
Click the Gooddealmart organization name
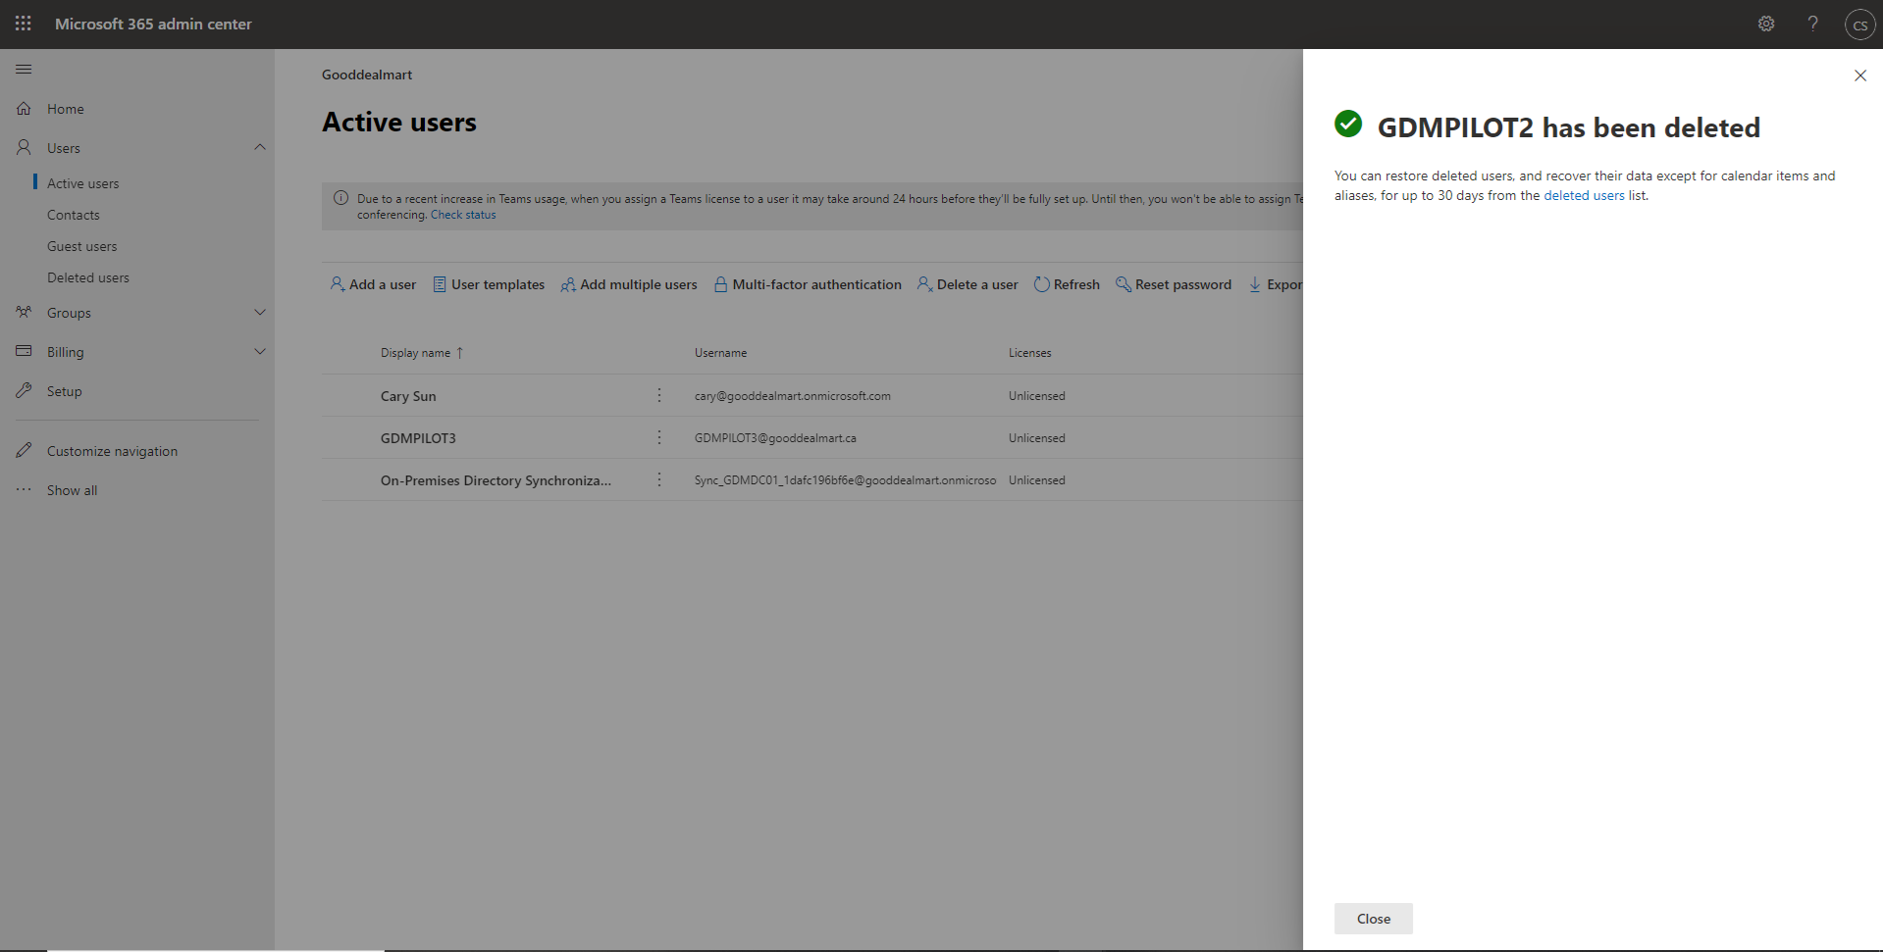coord(367,75)
